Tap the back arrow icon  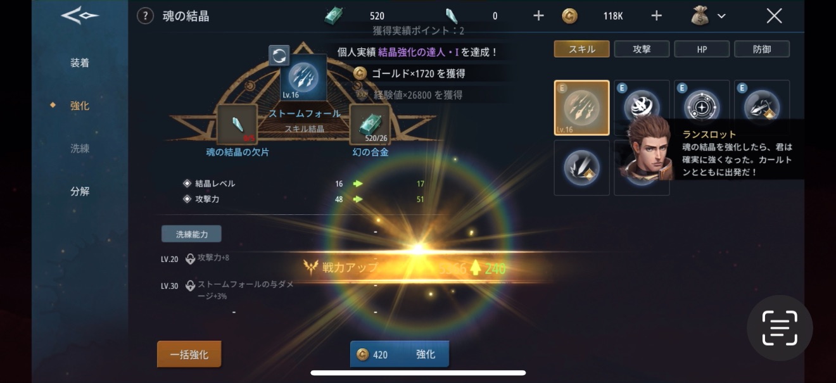(x=80, y=16)
